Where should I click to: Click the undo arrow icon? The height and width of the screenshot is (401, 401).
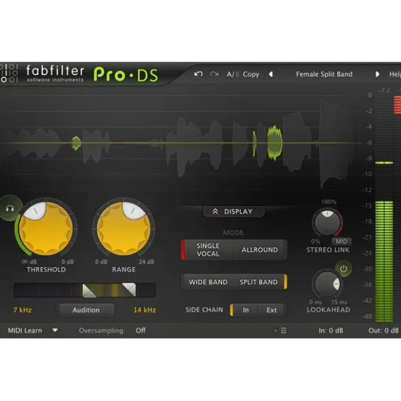tap(198, 74)
